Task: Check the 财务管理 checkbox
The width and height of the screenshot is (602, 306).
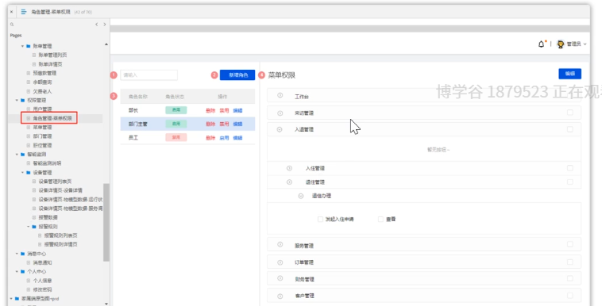Action: (570, 278)
